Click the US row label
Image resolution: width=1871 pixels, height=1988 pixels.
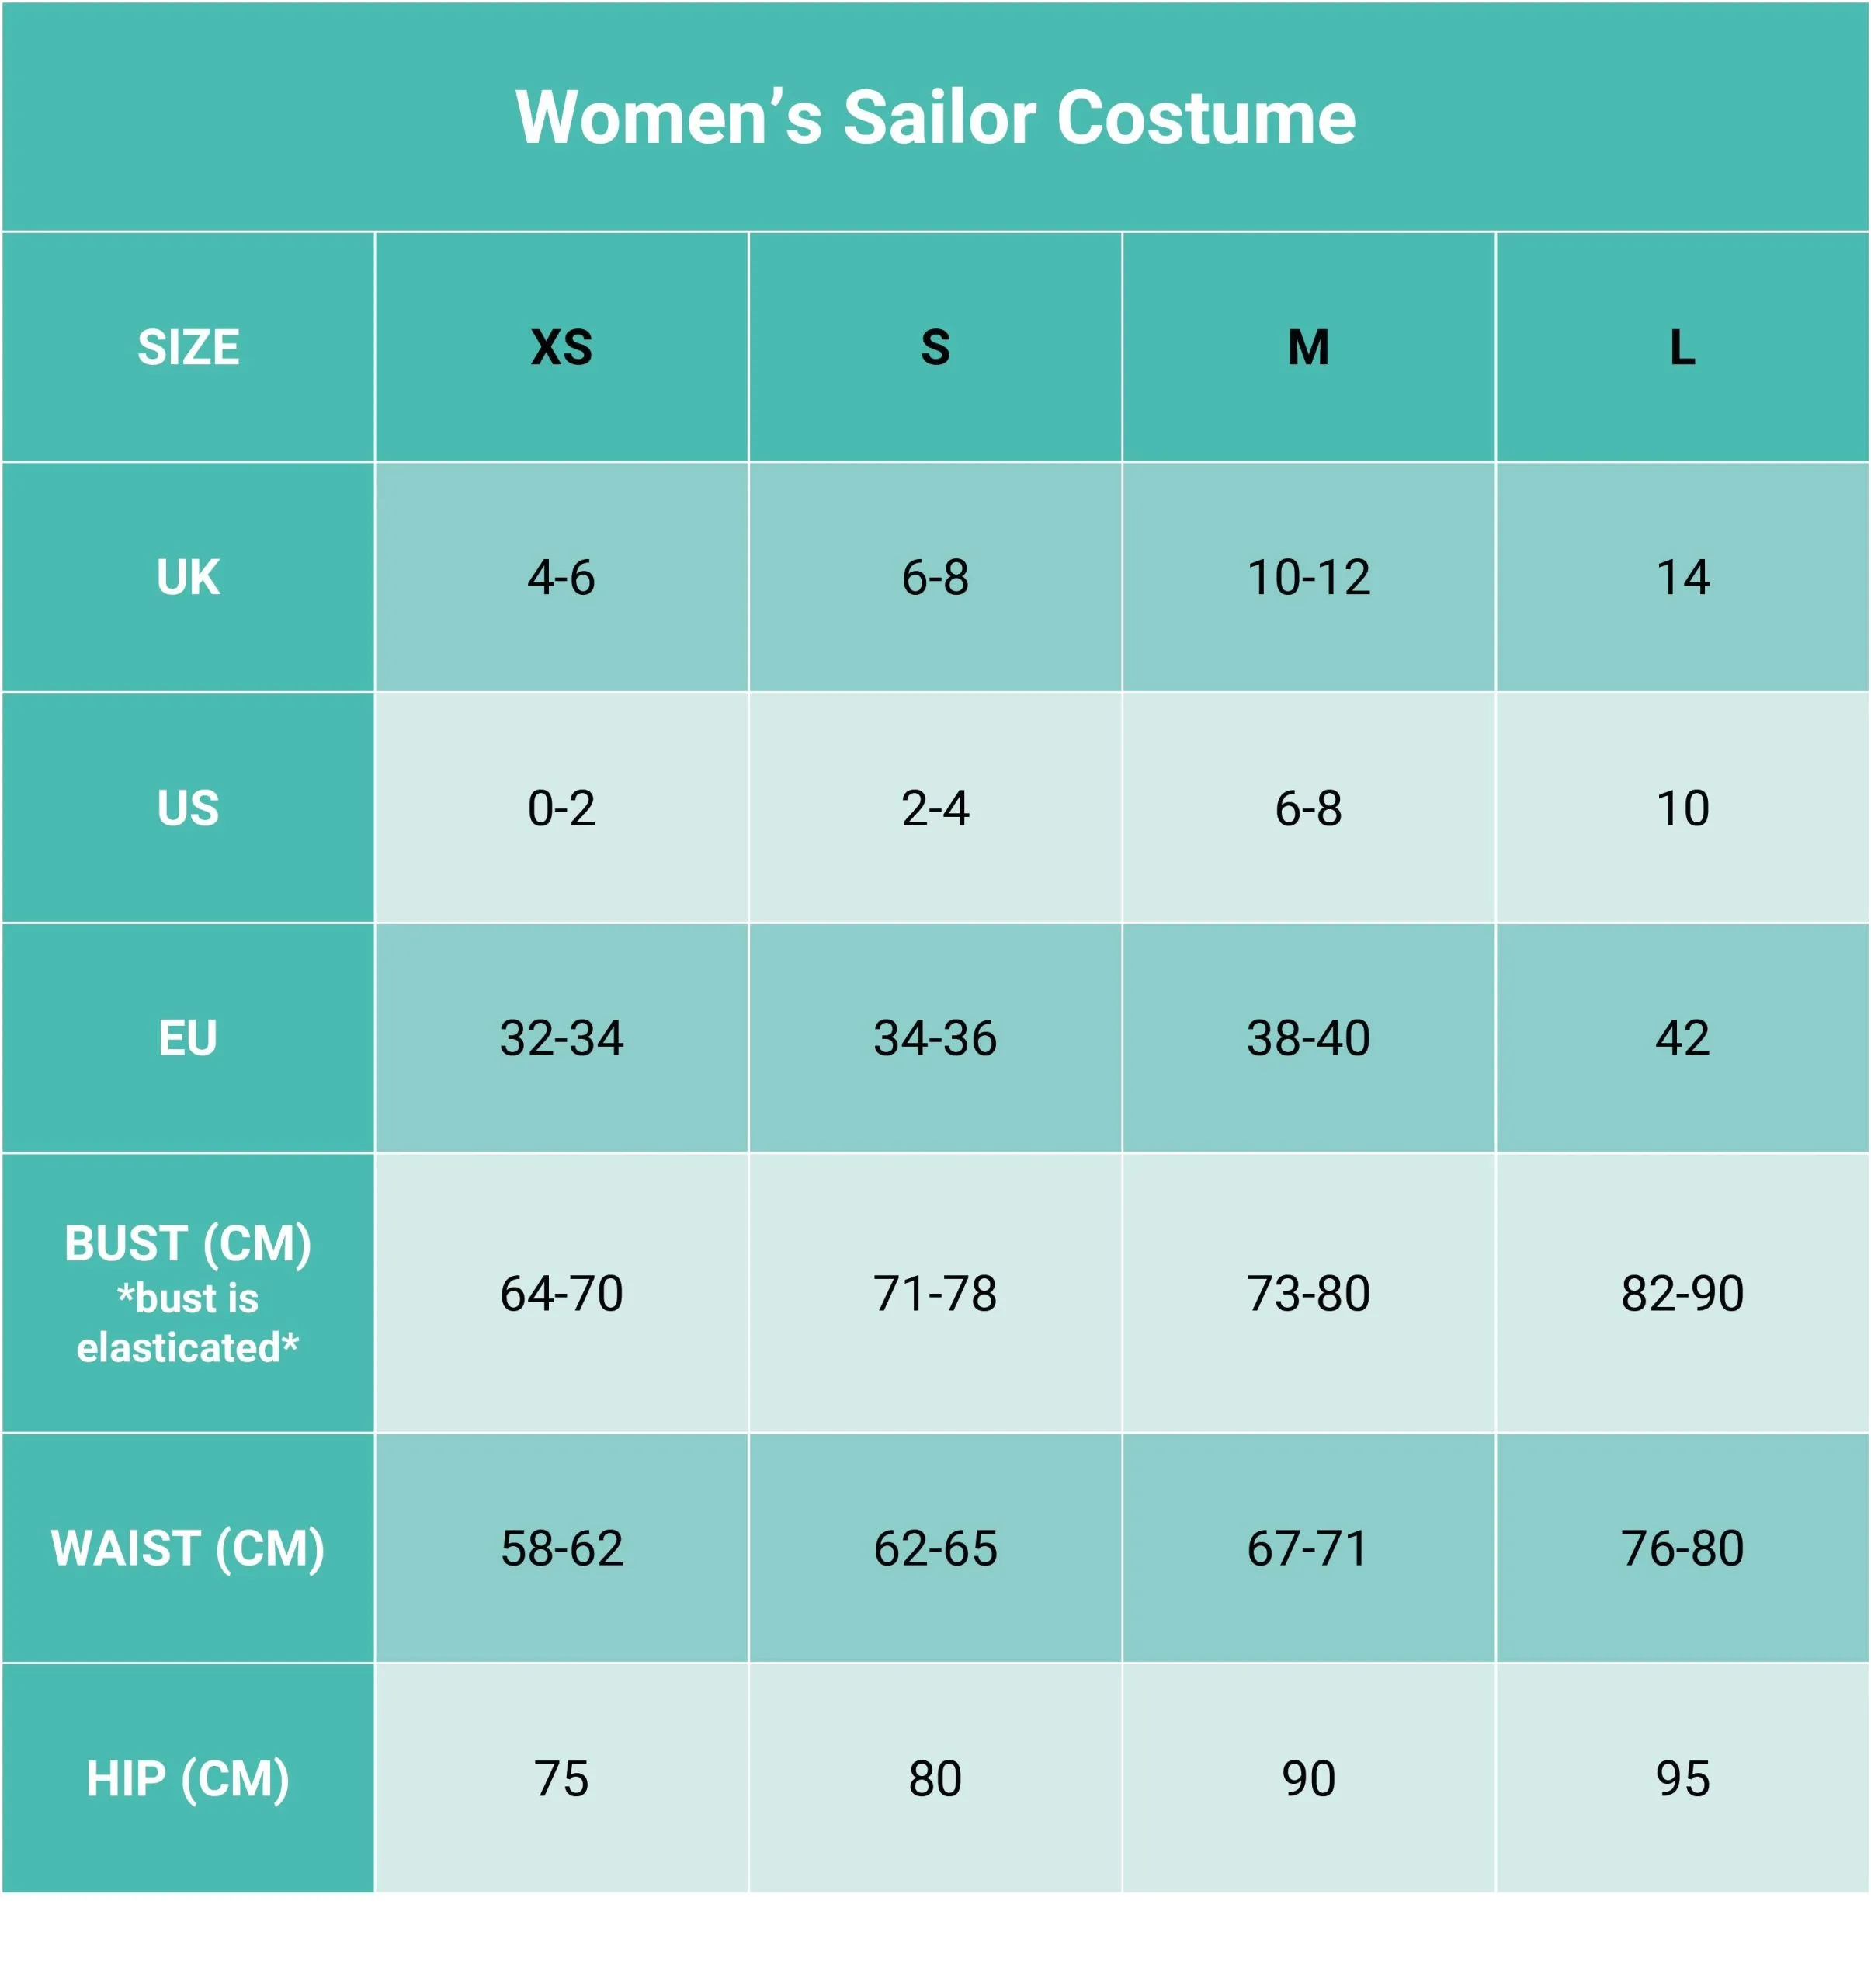tap(188, 807)
